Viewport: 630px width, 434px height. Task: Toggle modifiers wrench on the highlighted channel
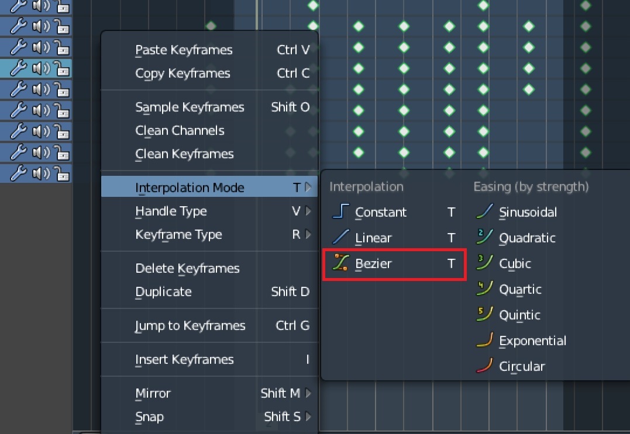(x=19, y=68)
